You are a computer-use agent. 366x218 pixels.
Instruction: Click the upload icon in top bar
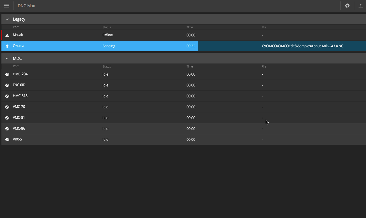click(361, 6)
